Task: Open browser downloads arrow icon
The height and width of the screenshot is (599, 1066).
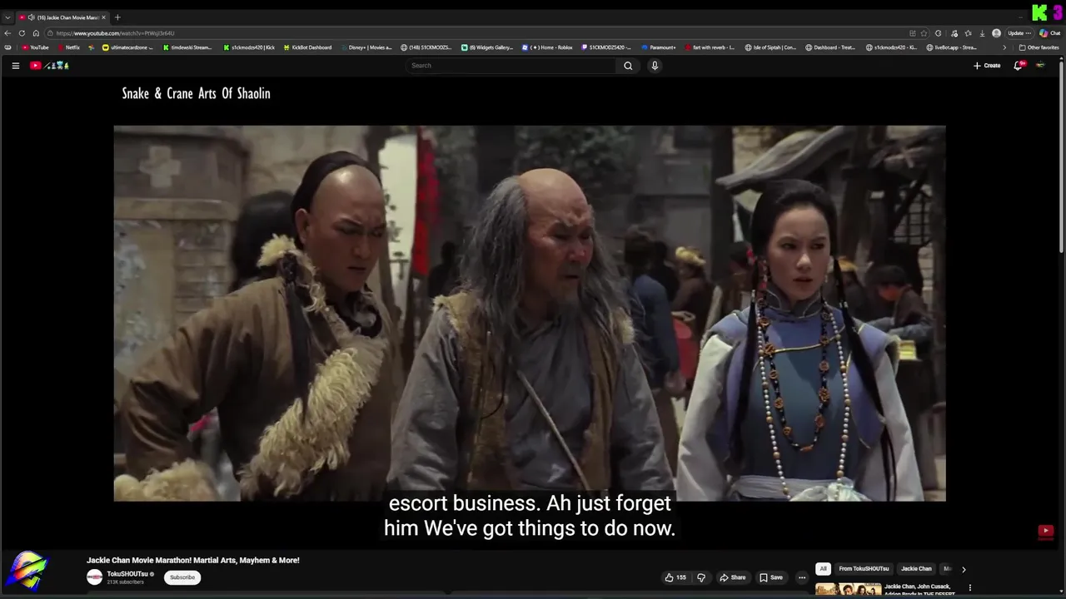Action: [x=982, y=33]
